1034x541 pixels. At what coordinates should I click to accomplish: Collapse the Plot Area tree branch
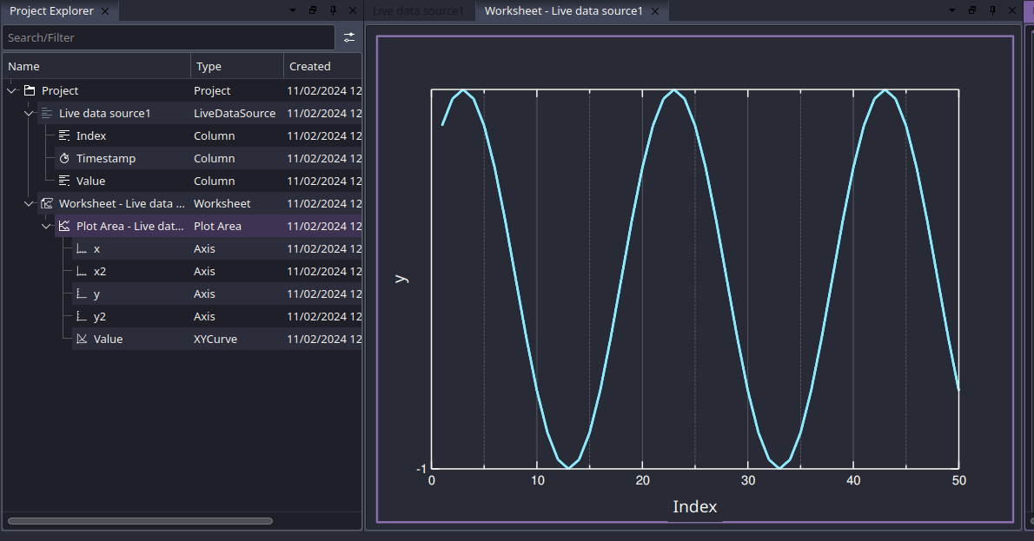coord(46,226)
